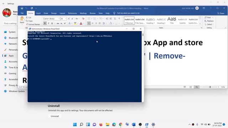
Task: Toggle Italic formatting in Word
Action: (x=48, y=23)
